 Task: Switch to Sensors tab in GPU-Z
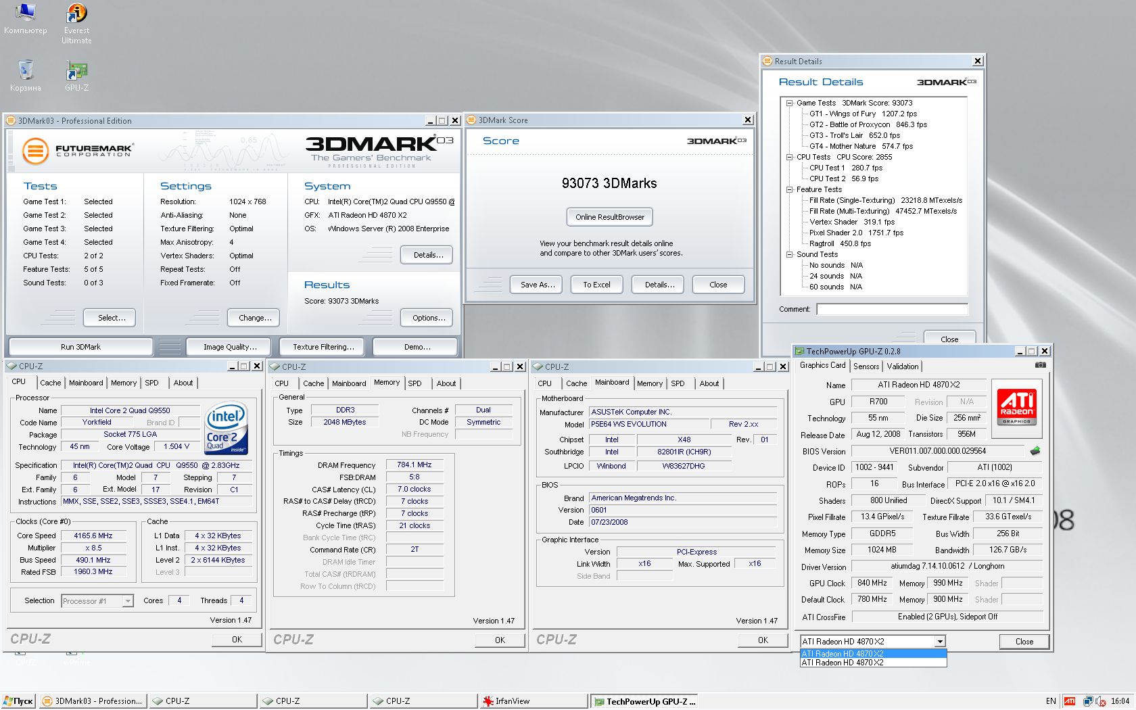(x=866, y=366)
